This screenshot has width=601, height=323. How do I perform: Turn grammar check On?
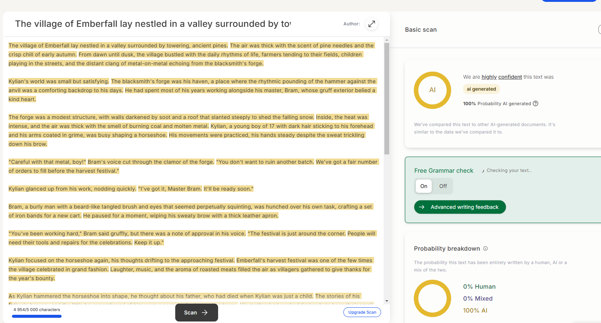(x=424, y=186)
